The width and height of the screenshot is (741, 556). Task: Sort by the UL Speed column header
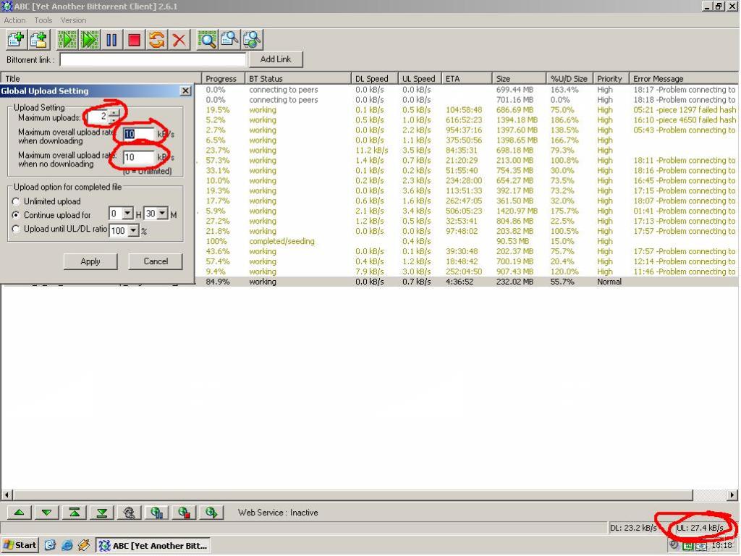pos(419,78)
